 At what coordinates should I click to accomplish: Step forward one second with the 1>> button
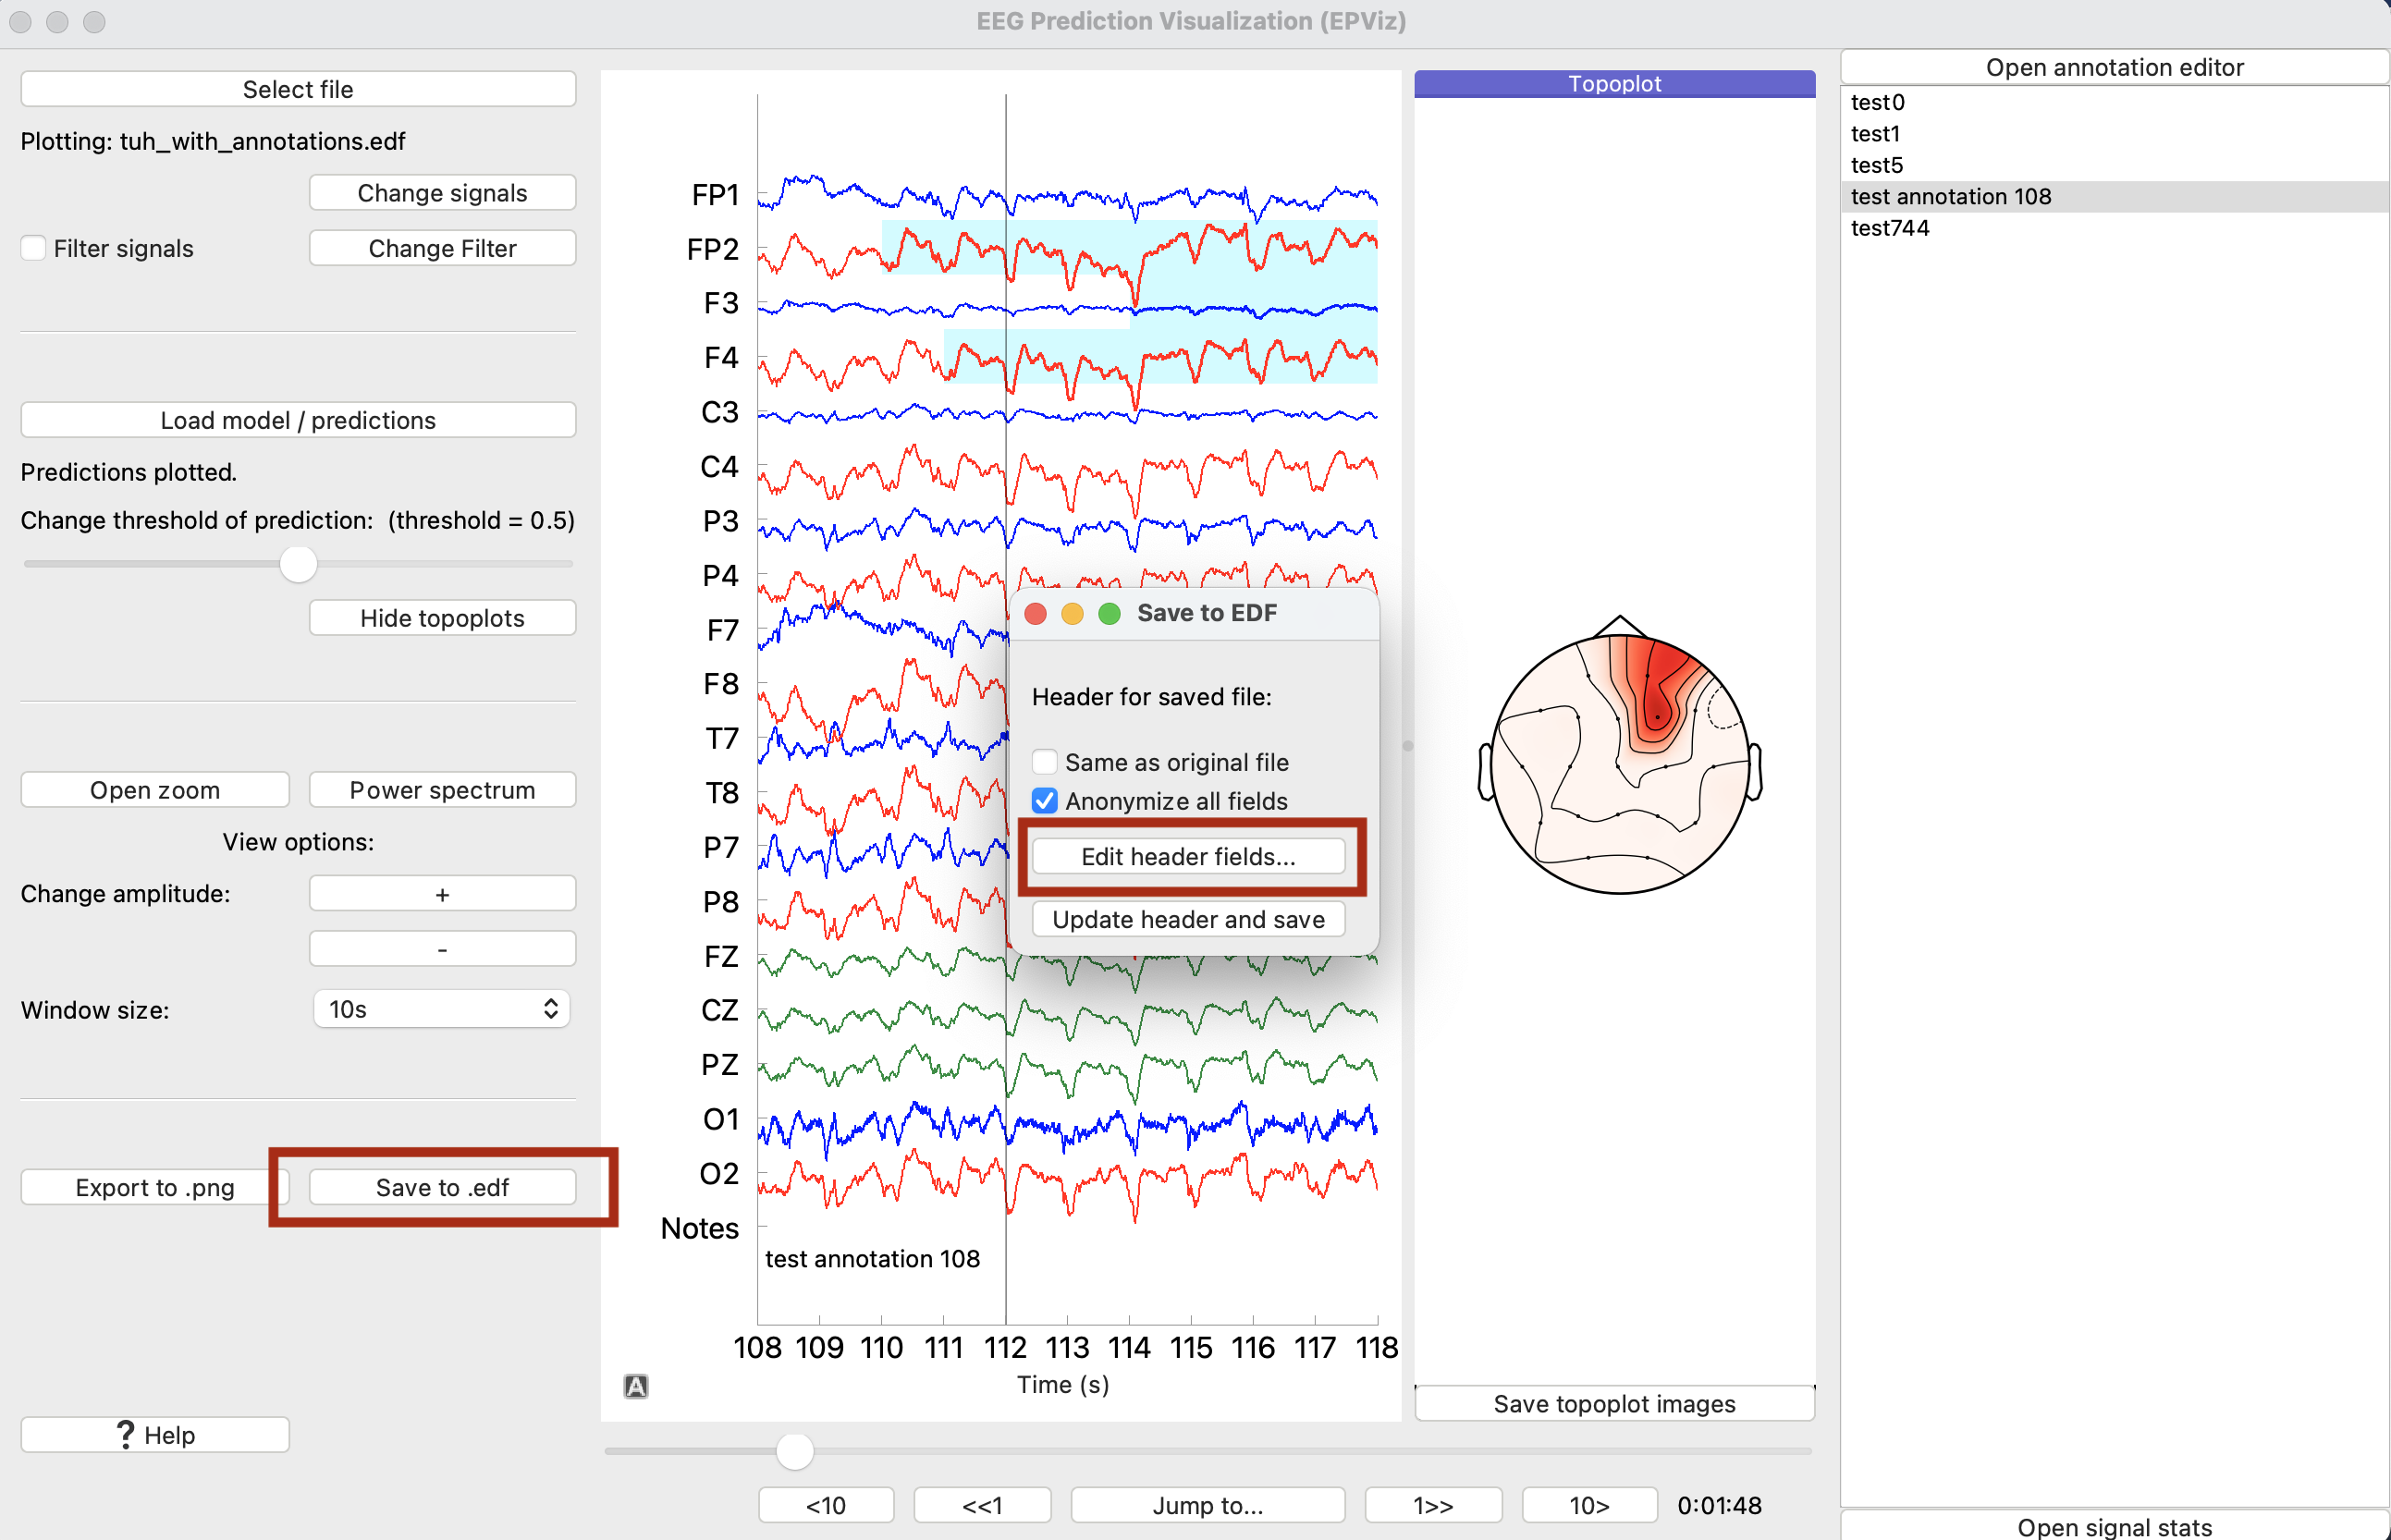pos(1432,1505)
